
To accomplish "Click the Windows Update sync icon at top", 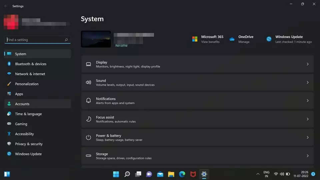I will (x=269, y=39).
